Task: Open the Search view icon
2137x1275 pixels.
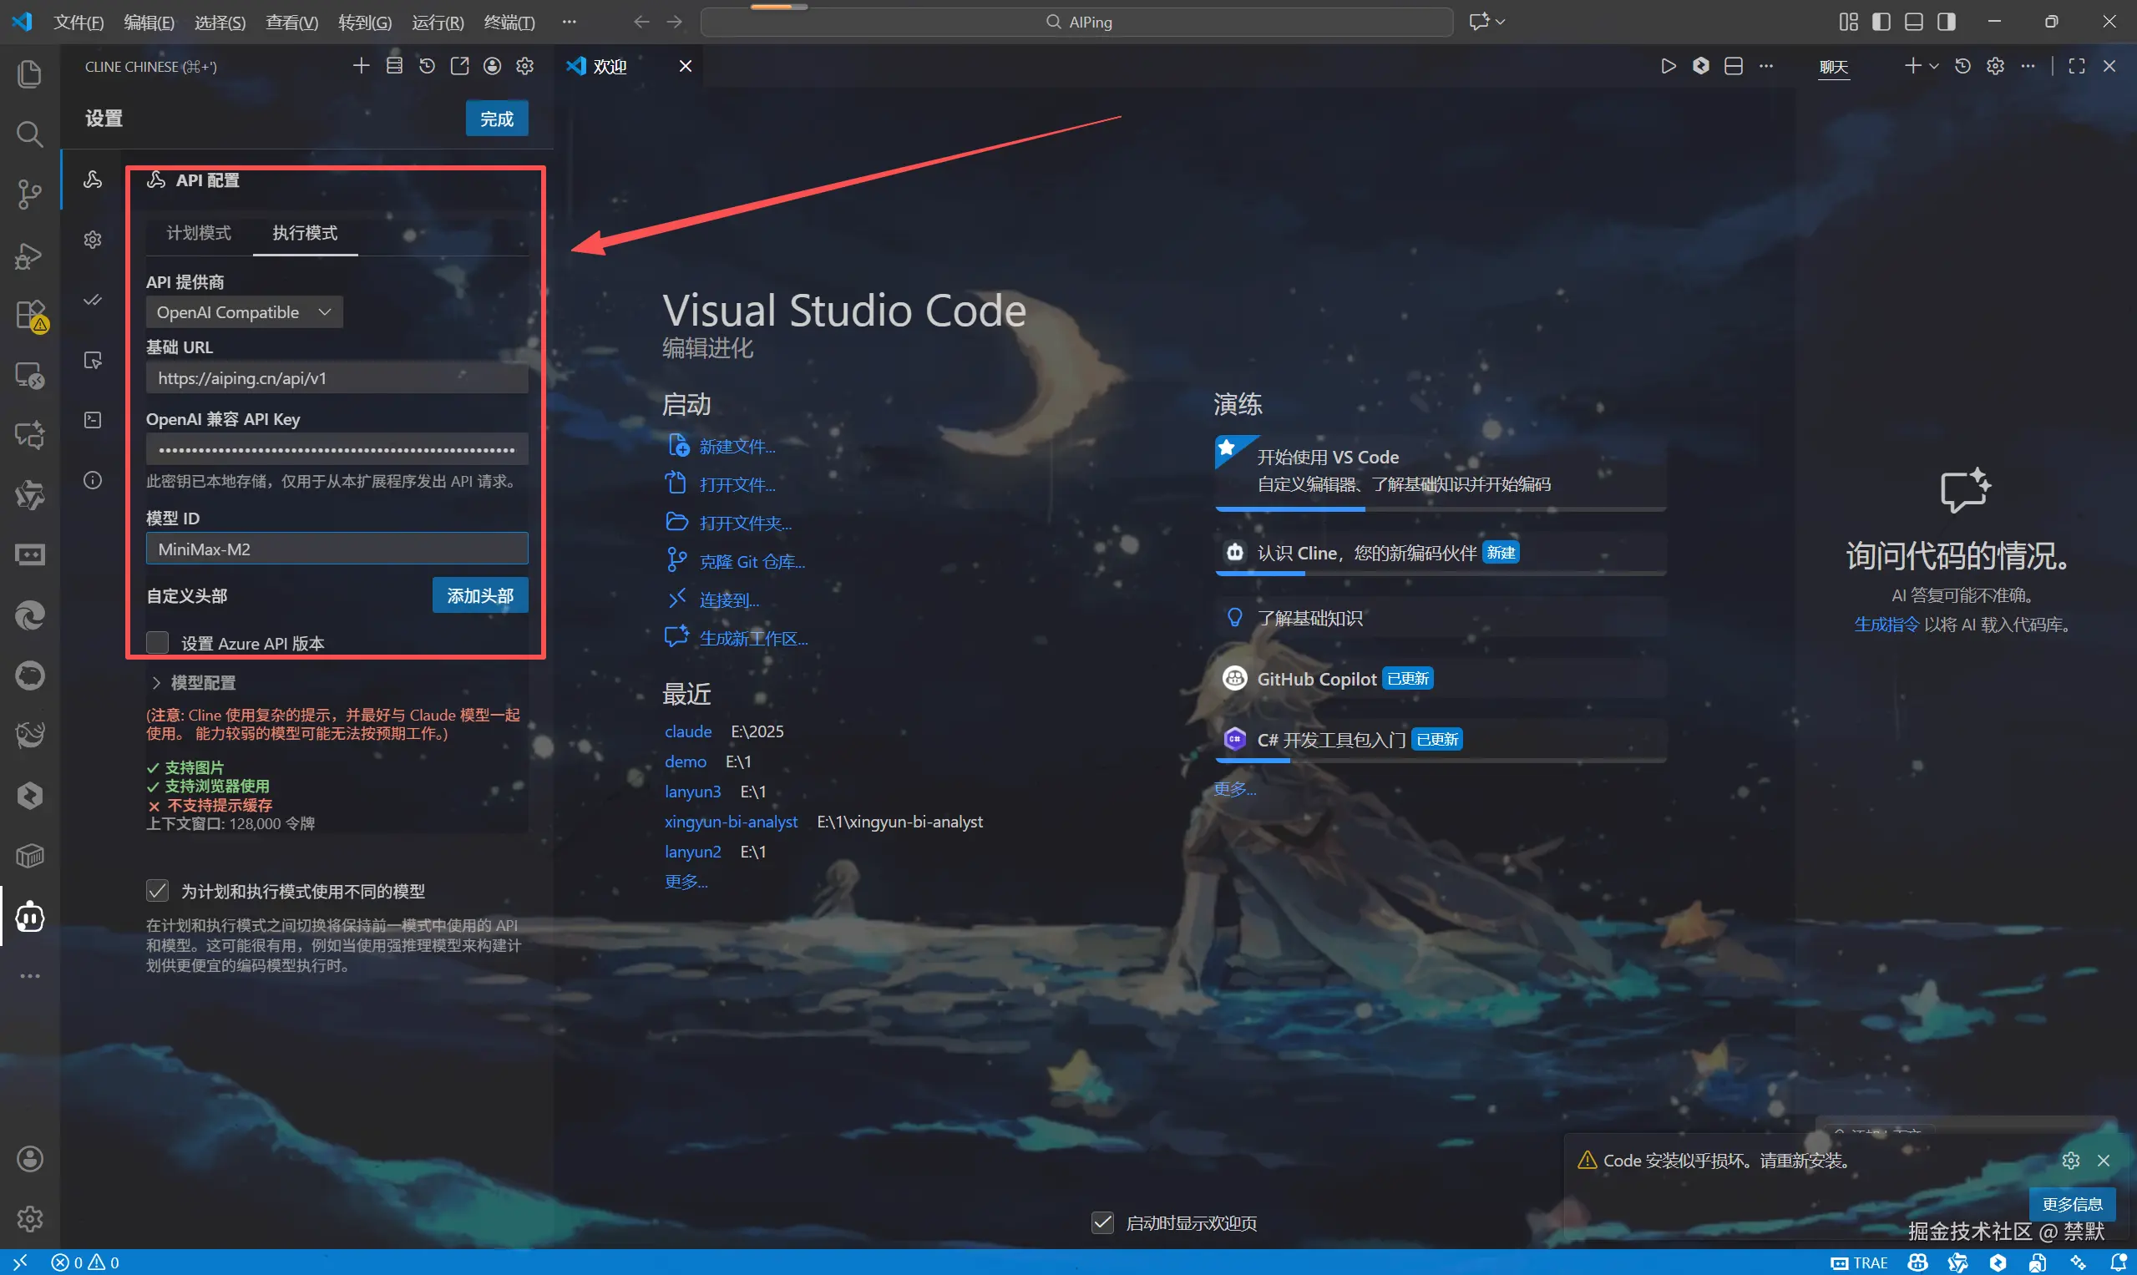Action: (29, 134)
